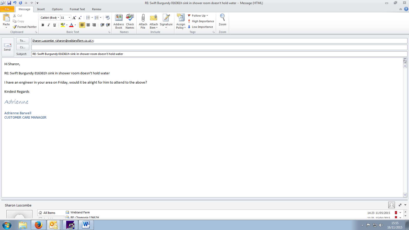Select the Message ribbon tab

tap(24, 9)
